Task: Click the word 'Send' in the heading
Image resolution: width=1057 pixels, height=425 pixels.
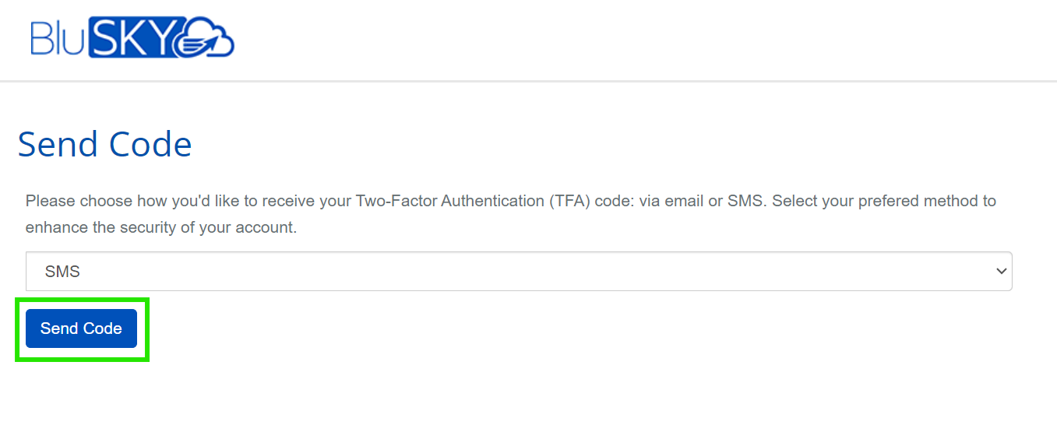Action: click(58, 145)
